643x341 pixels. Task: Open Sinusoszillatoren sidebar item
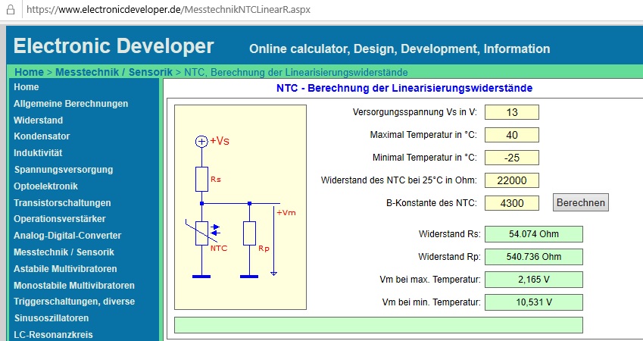click(x=52, y=318)
